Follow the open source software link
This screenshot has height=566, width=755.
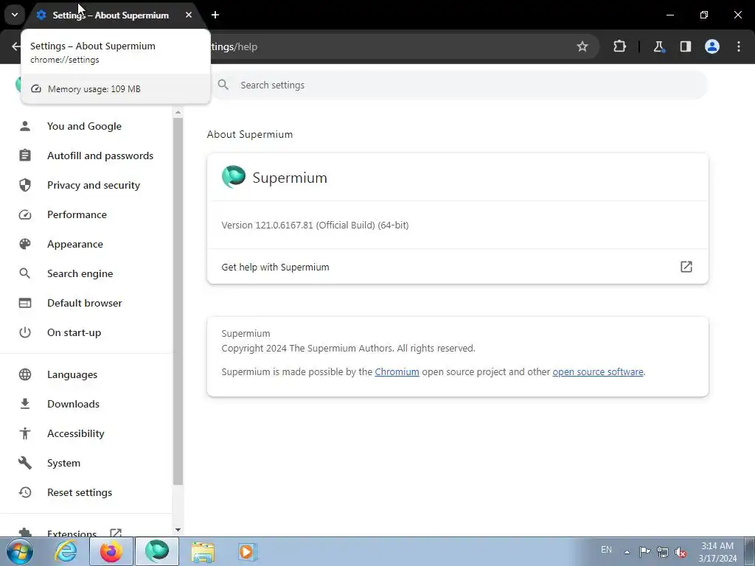597,371
